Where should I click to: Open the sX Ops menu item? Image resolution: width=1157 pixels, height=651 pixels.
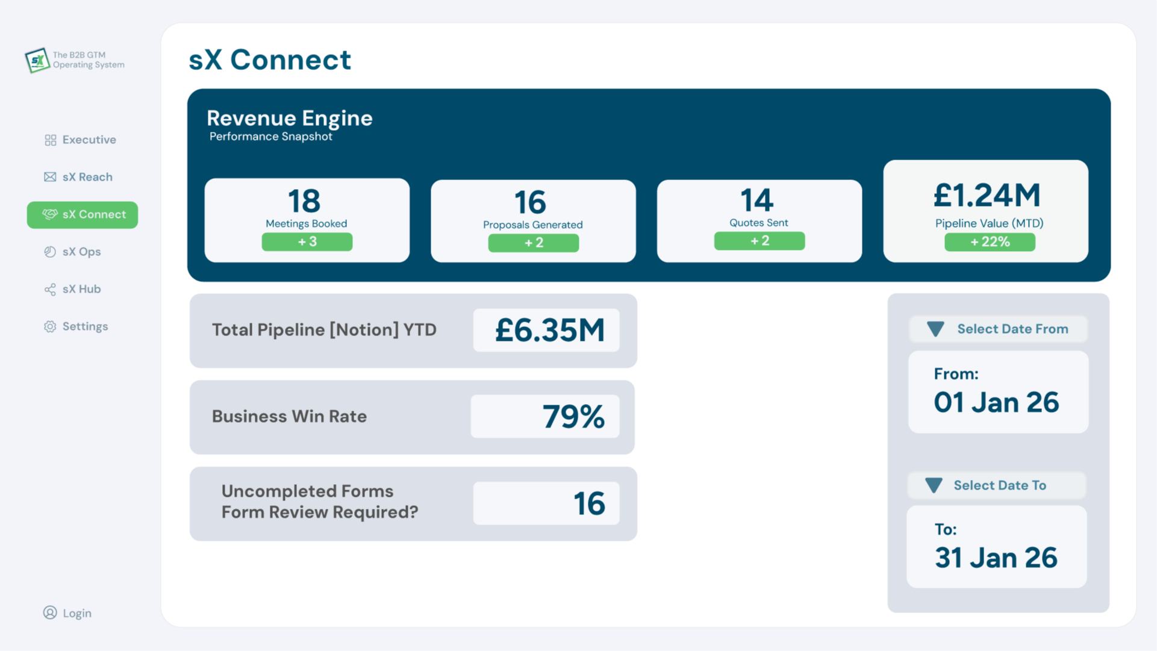click(82, 252)
